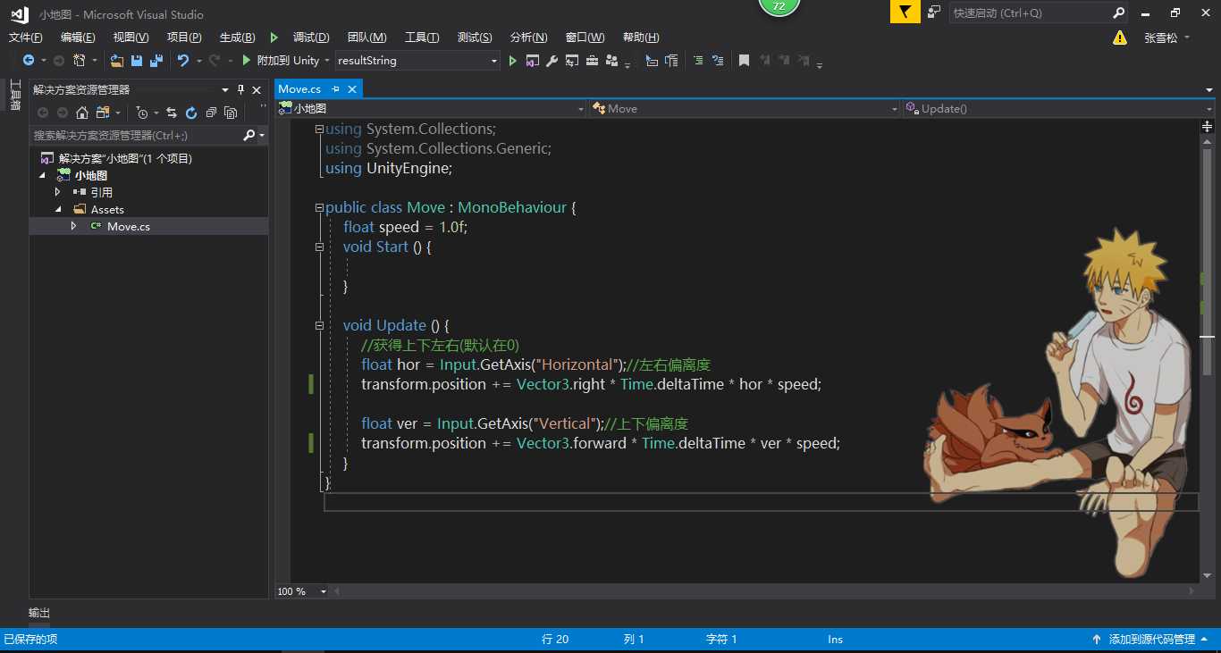Click the New Project icon in the toolbar
The height and width of the screenshot is (653, 1221).
click(80, 61)
